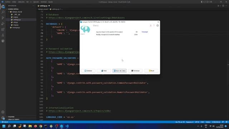Expand the LÍNEA DE TIEMPO section
This screenshot has width=229, height=129.
(x=14, y=119)
